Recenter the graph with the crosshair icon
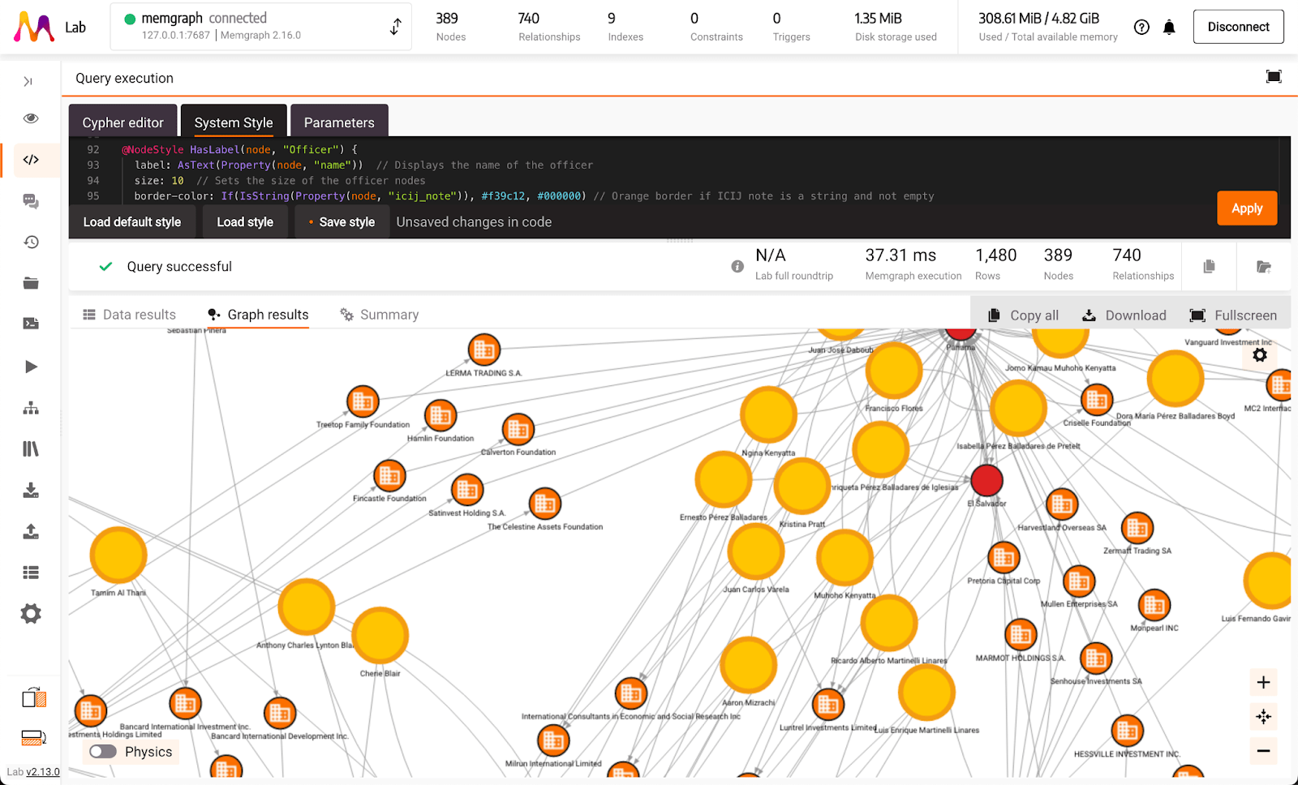Screen dimensions: 1298x785 [x=1262, y=717]
